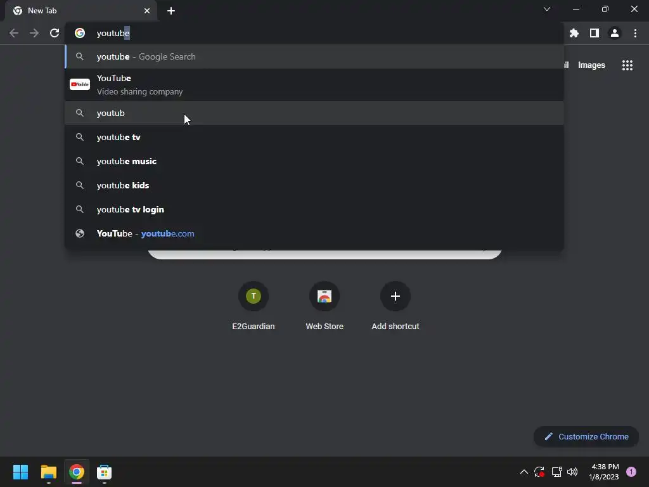Reload the page with the refresh icon

click(55, 33)
